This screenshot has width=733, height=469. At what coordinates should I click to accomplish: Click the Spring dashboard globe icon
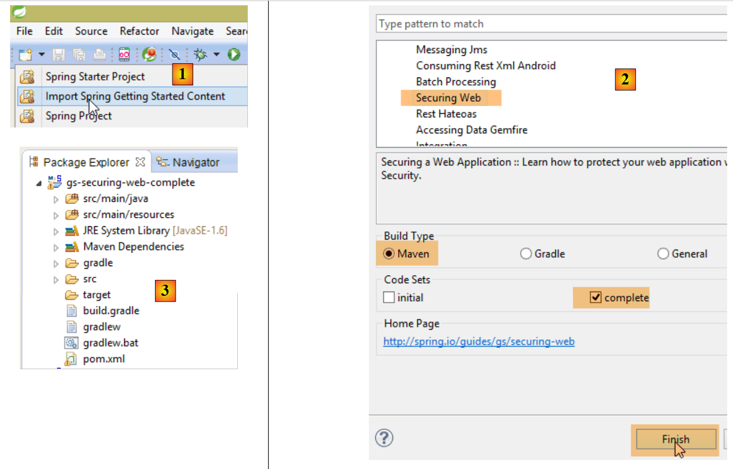[150, 54]
